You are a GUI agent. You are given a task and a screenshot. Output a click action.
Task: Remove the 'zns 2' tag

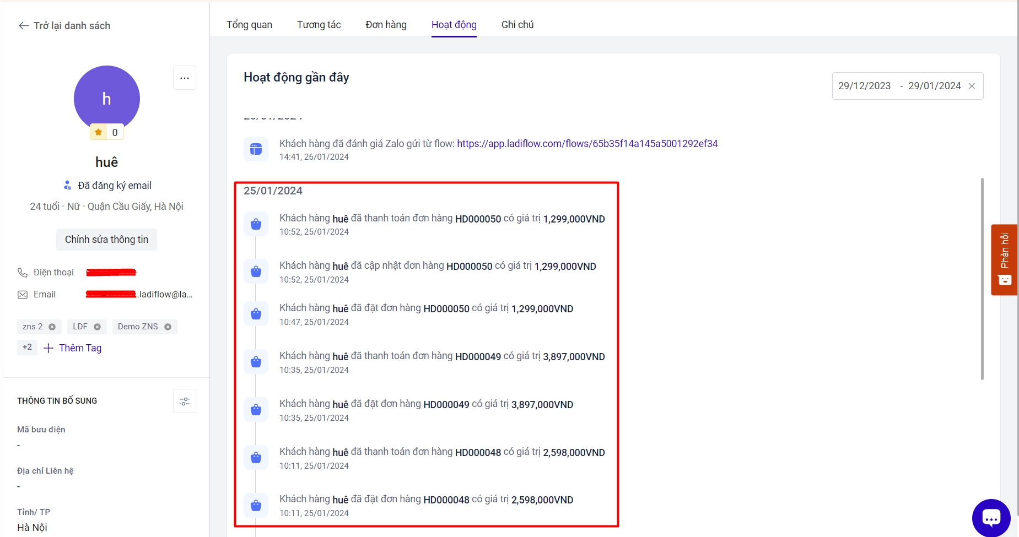52,327
